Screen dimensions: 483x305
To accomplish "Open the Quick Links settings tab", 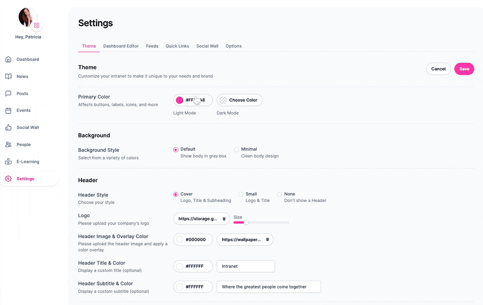I will tap(177, 46).
